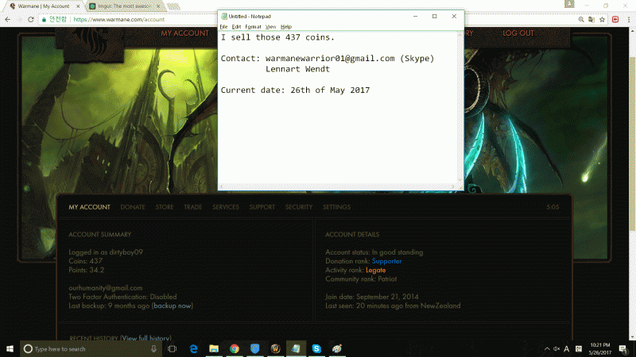
Task: Click the Notepad title bar icon
Action: point(224,16)
